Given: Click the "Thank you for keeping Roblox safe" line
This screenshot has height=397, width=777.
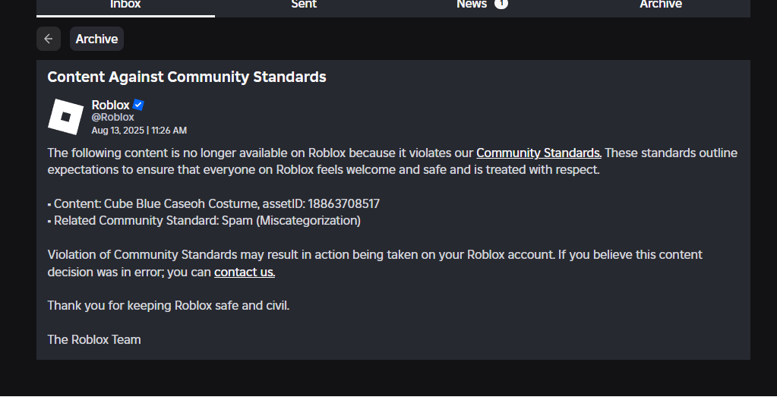Looking at the screenshot, I should click(x=169, y=305).
